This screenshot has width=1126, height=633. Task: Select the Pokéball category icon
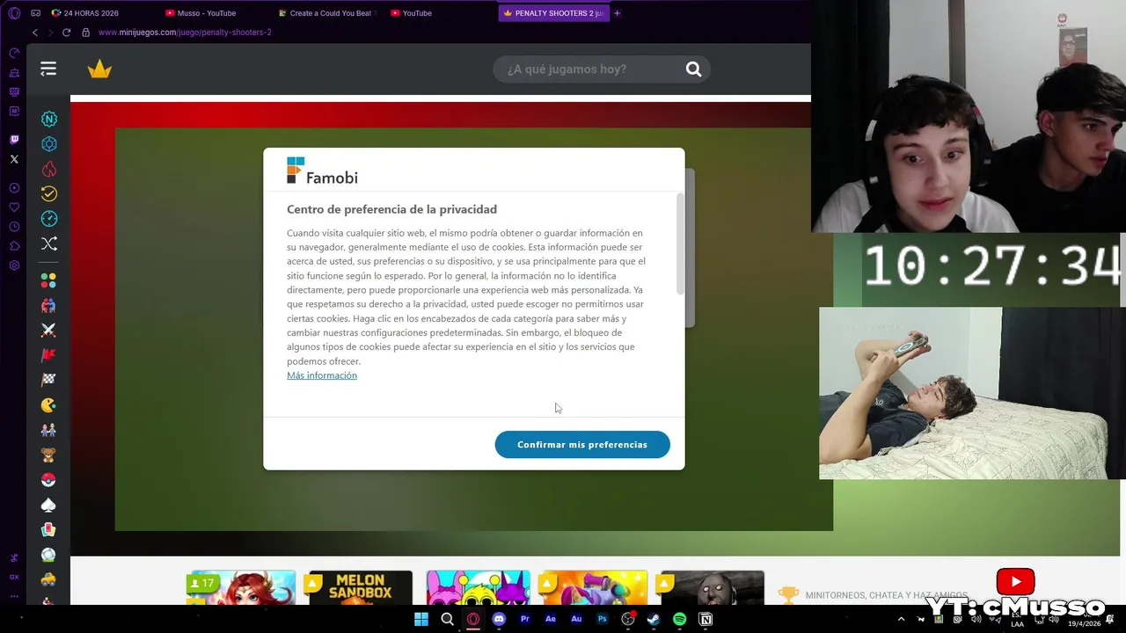[48, 480]
